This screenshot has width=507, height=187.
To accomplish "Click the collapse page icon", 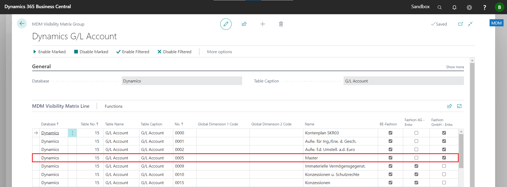I will coord(470,24).
